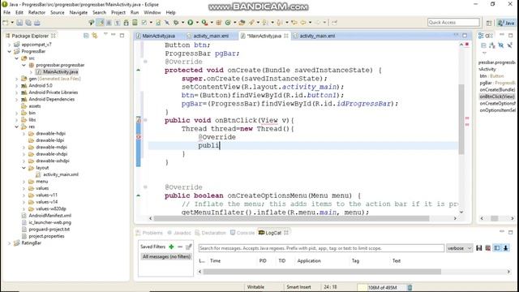Expand the appcompat_v7 project node
The width and height of the screenshot is (519, 292).
pyautogui.click(x=10, y=45)
